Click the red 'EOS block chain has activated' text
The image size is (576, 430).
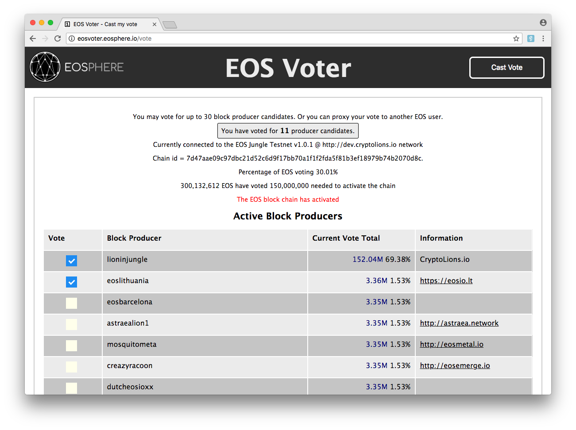(x=288, y=200)
